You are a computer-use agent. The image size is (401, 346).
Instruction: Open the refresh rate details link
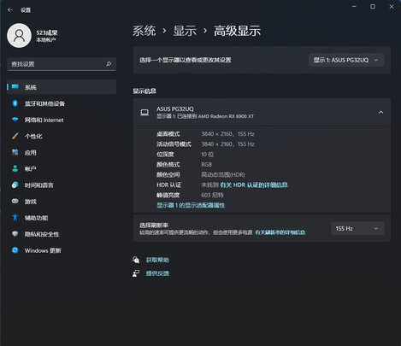280,232
